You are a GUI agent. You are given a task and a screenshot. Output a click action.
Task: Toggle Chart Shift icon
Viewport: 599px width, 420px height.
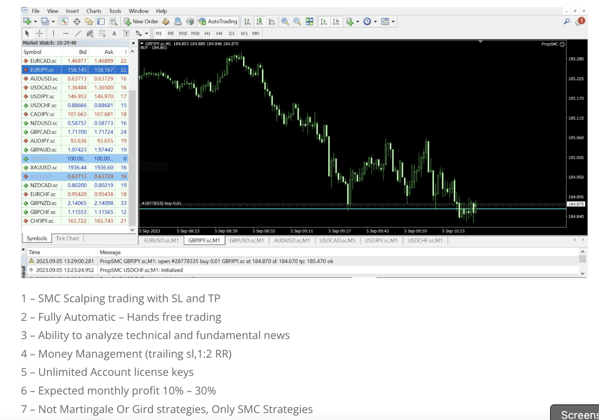click(336, 21)
